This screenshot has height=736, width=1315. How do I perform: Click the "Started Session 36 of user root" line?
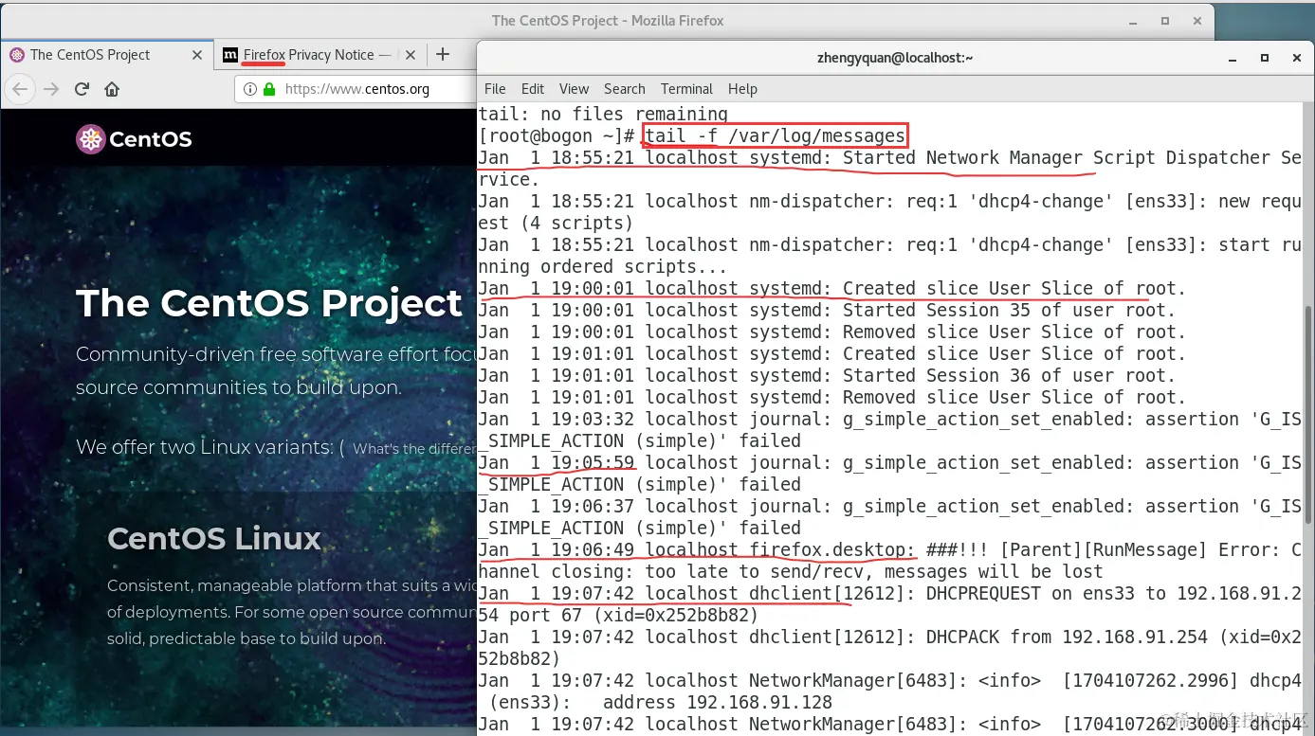pos(827,376)
